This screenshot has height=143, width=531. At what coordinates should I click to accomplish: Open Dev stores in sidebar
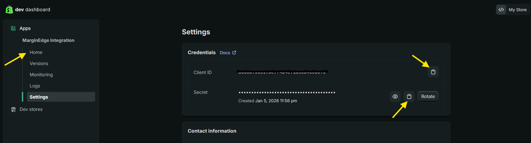tap(31, 109)
